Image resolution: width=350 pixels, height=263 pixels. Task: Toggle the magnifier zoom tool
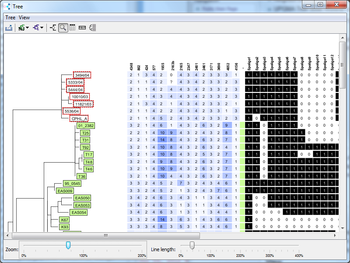(x=63, y=28)
